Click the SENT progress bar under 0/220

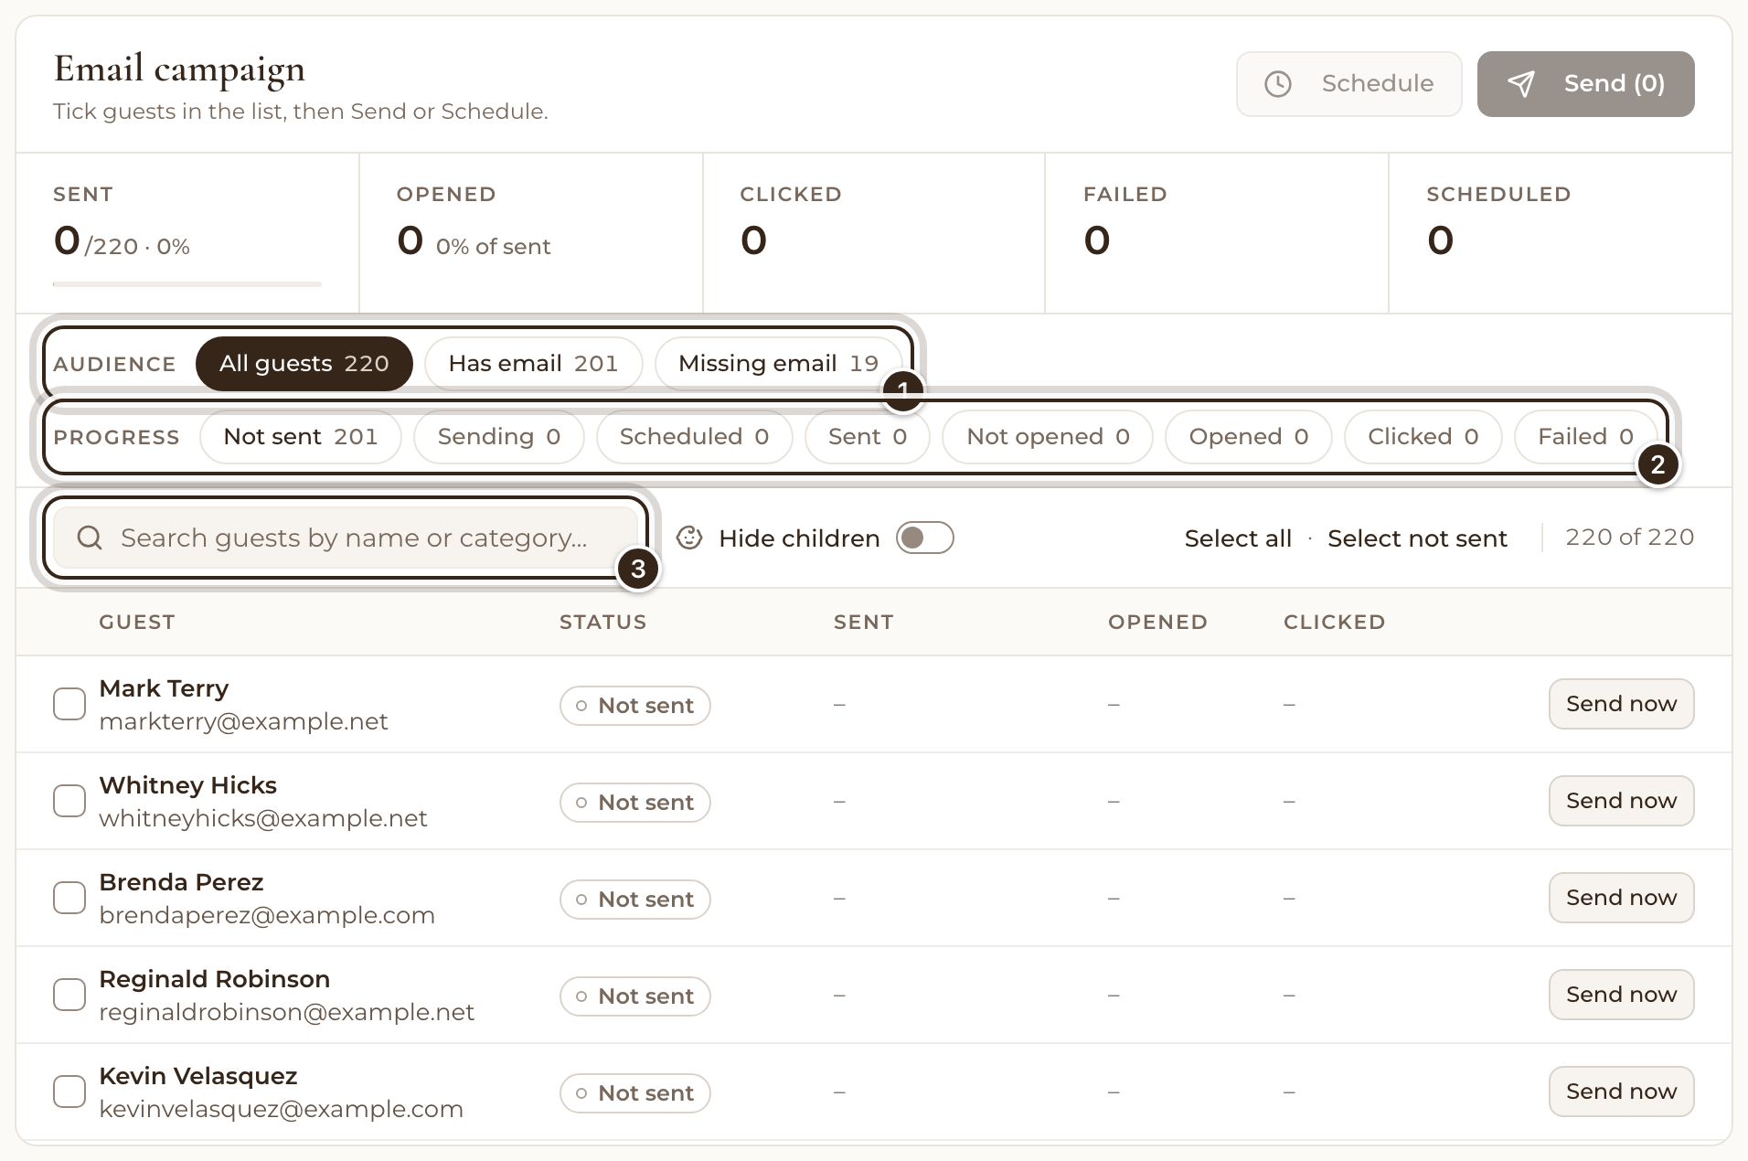pyautogui.click(x=187, y=284)
